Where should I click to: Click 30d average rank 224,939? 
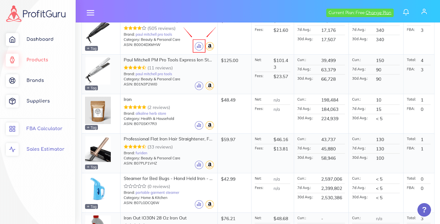(x=330, y=119)
